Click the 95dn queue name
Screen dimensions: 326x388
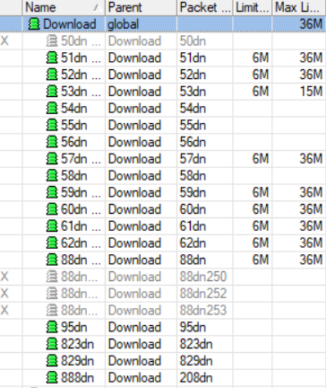coord(74,327)
